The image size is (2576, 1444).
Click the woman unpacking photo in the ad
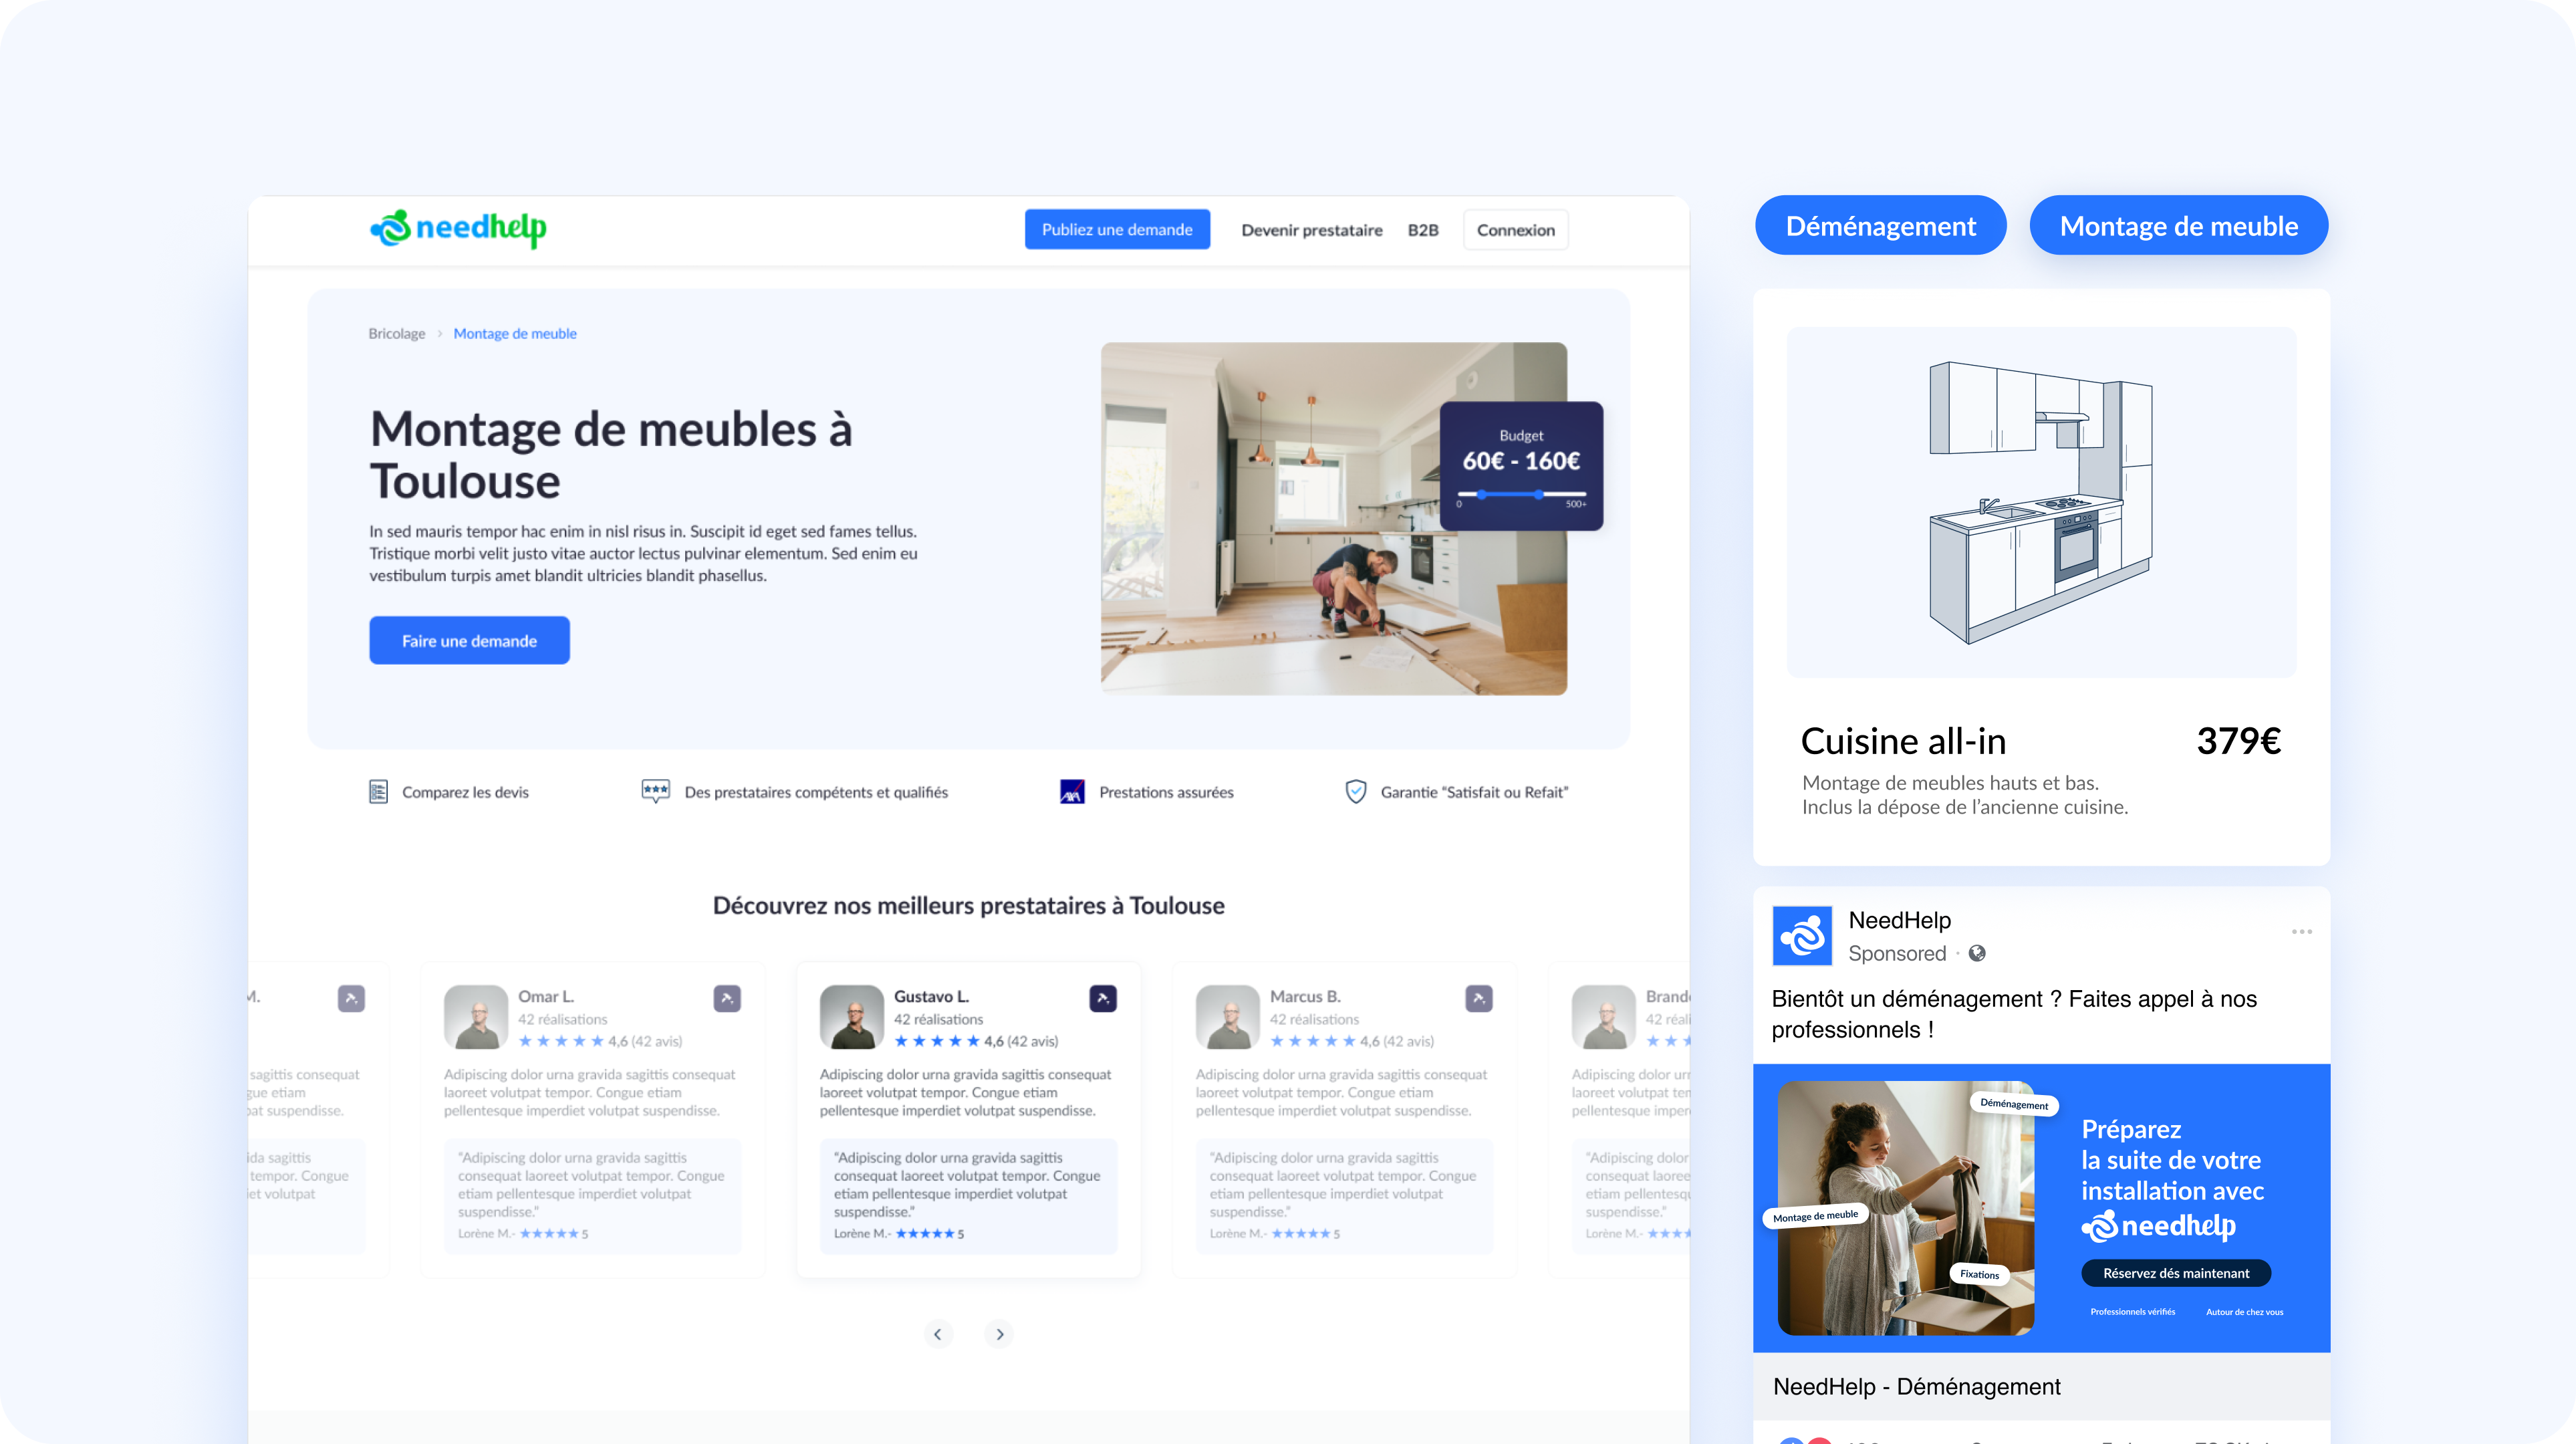[1905, 1208]
